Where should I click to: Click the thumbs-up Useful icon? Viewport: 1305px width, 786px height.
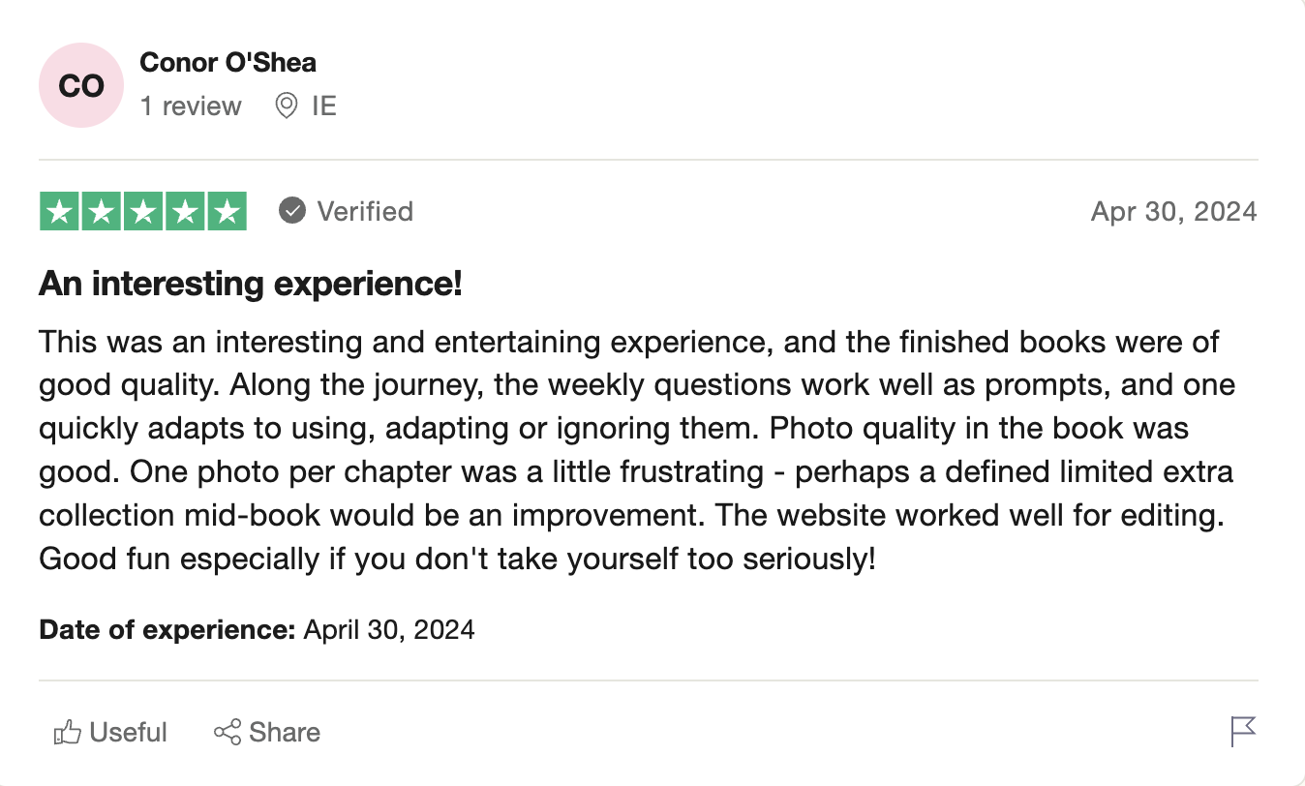67,733
